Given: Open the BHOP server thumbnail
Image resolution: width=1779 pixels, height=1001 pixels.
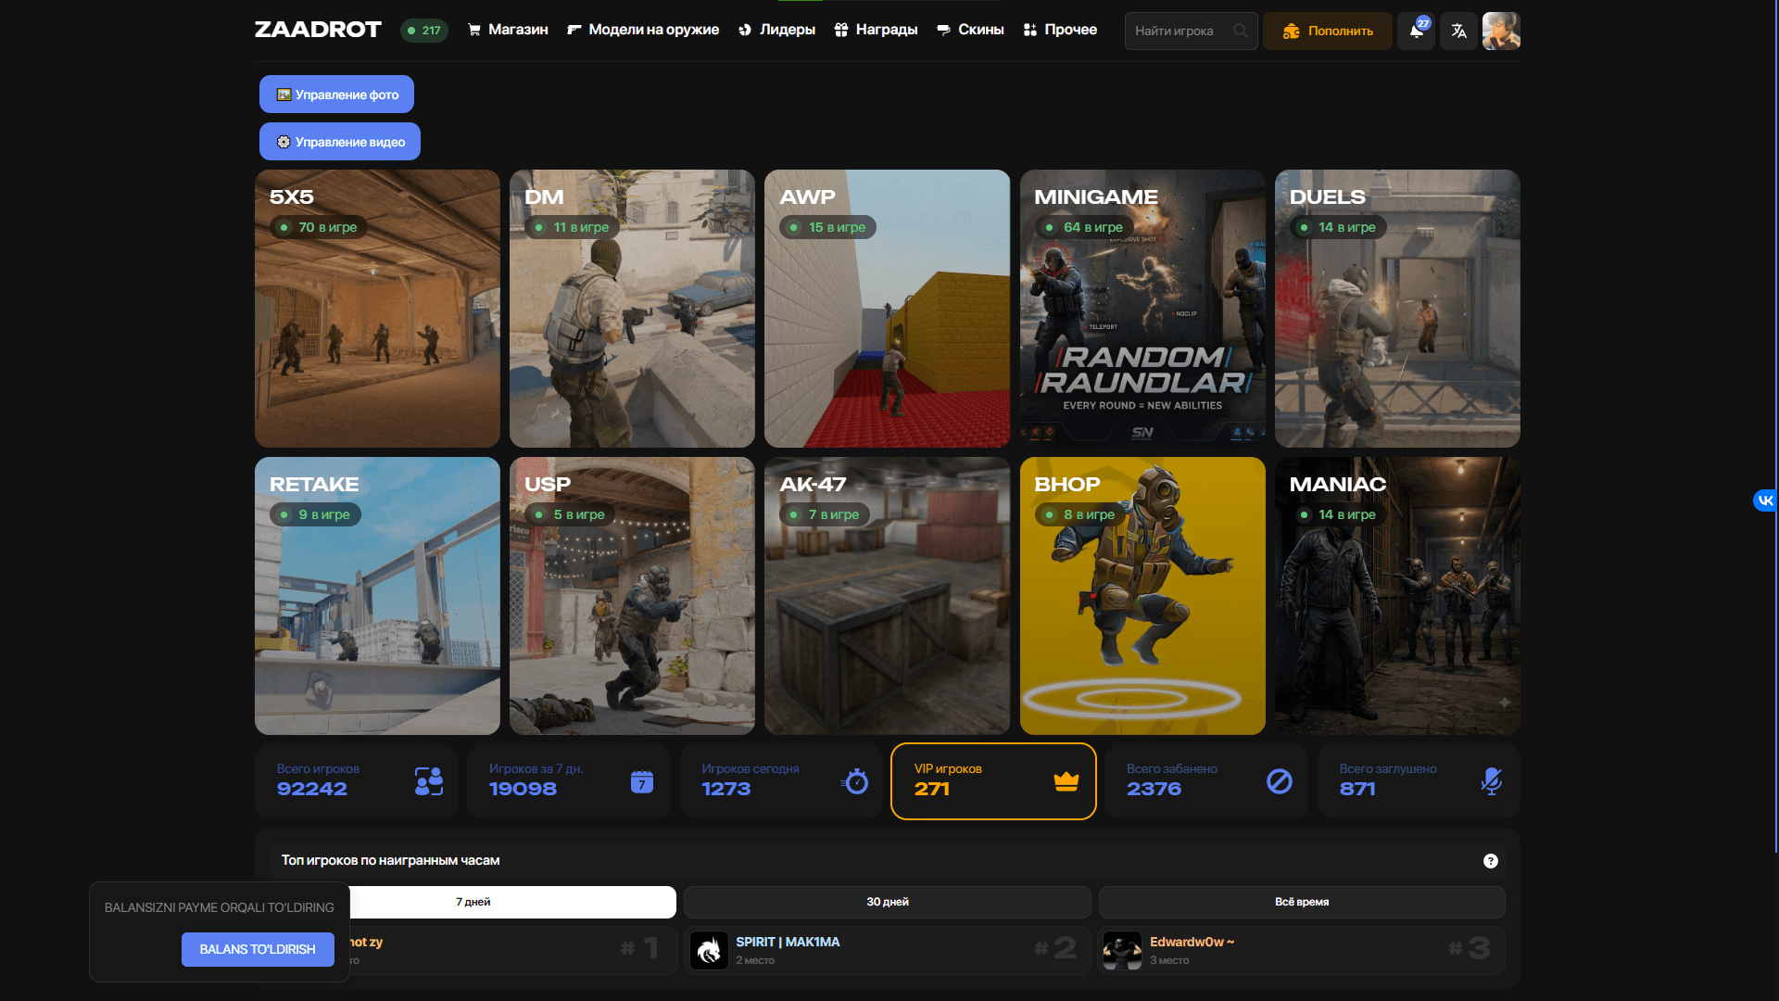Looking at the screenshot, I should click(1142, 596).
